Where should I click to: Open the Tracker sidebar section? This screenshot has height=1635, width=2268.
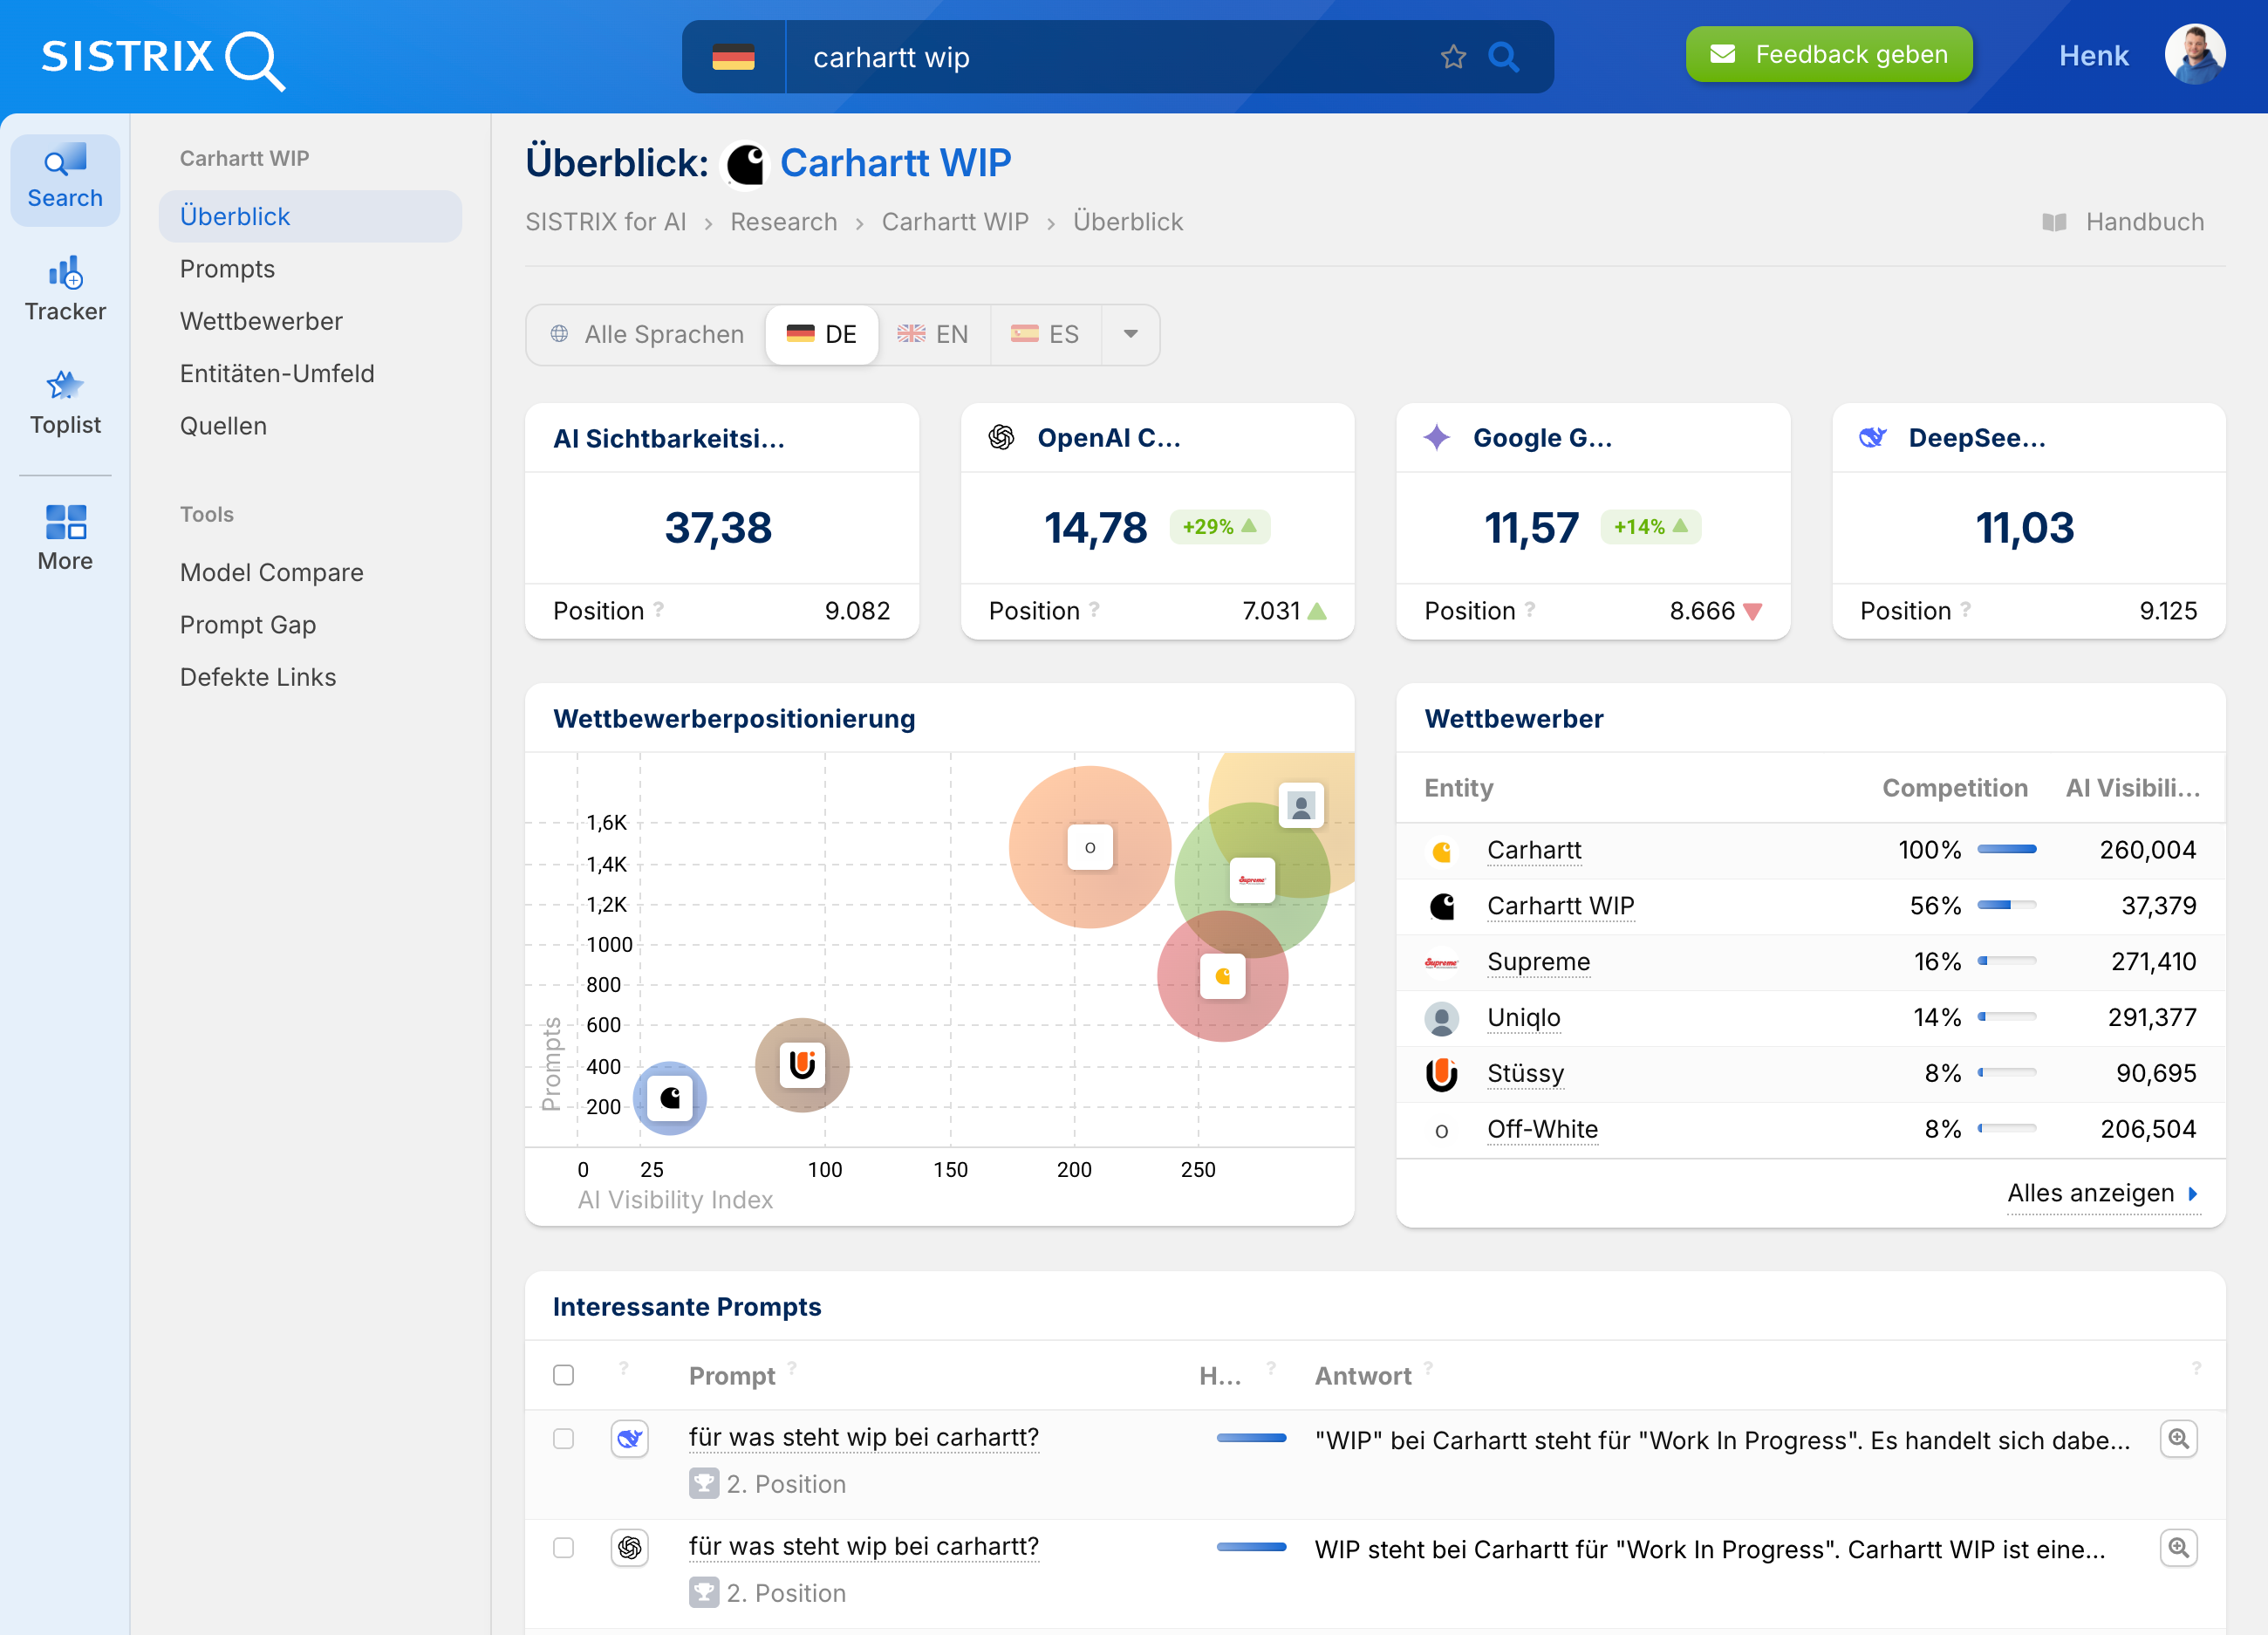65,289
